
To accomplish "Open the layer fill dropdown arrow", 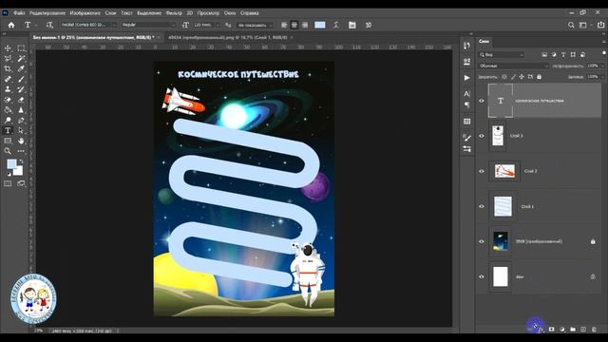I will pyautogui.click(x=602, y=77).
